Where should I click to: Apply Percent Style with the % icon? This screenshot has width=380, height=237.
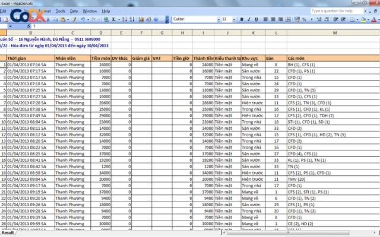pos(304,20)
